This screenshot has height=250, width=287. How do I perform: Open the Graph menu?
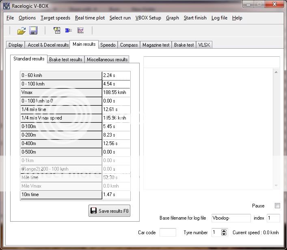point(173,18)
